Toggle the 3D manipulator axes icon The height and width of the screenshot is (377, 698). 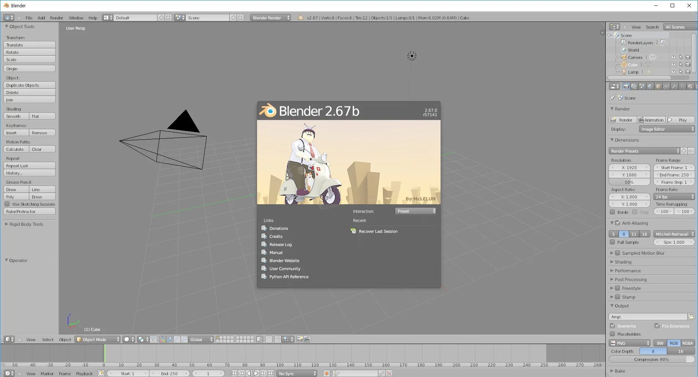coord(162,340)
